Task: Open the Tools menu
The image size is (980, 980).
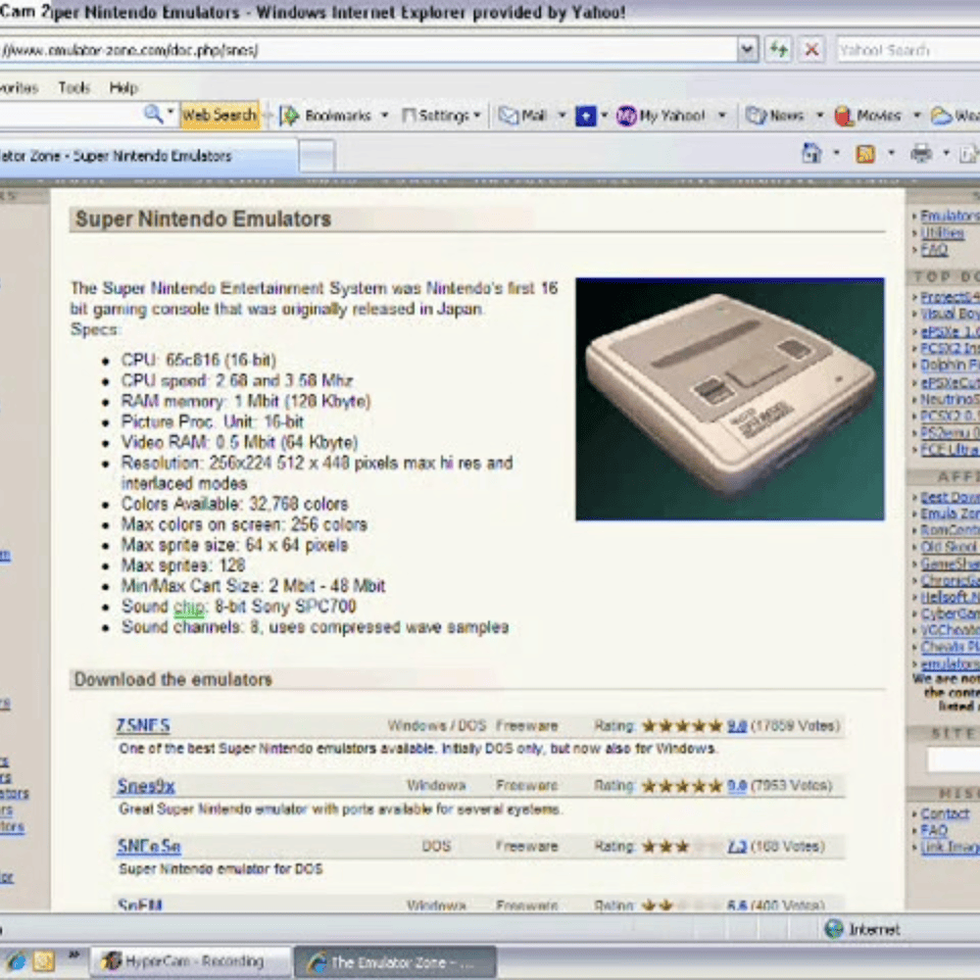Action: point(74,87)
